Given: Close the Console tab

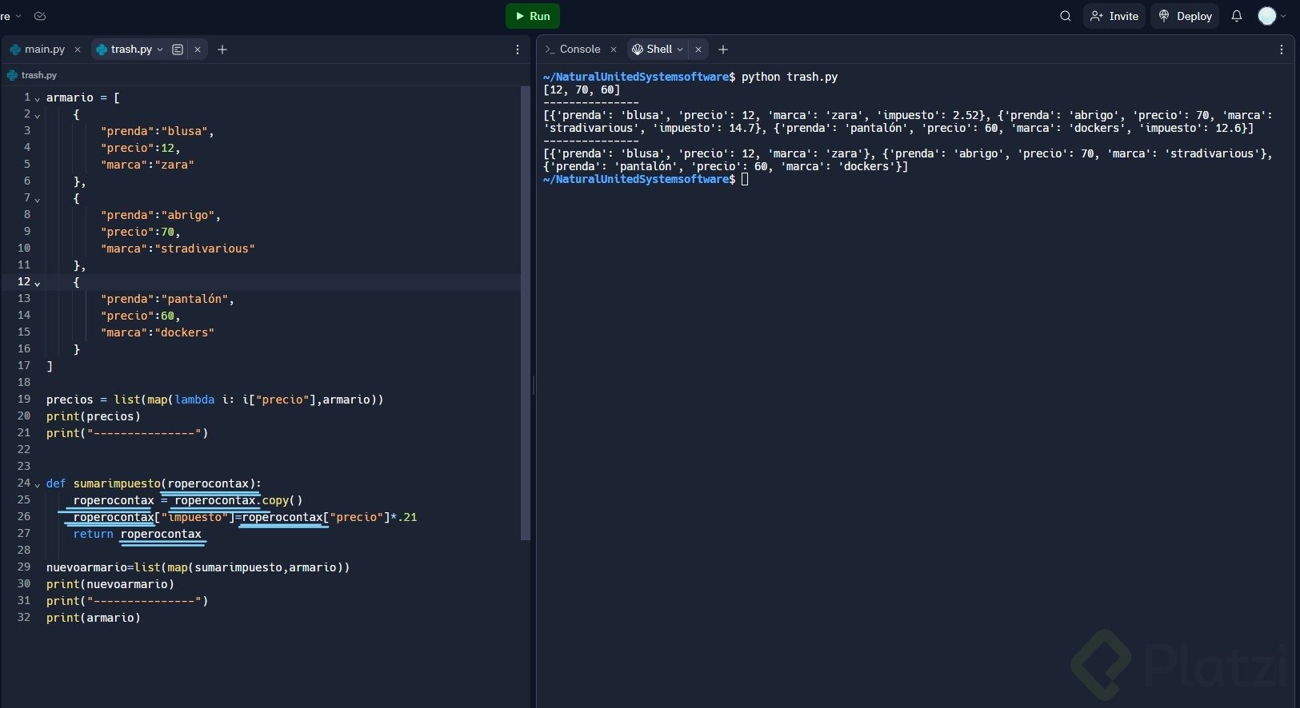Looking at the screenshot, I should tap(614, 50).
